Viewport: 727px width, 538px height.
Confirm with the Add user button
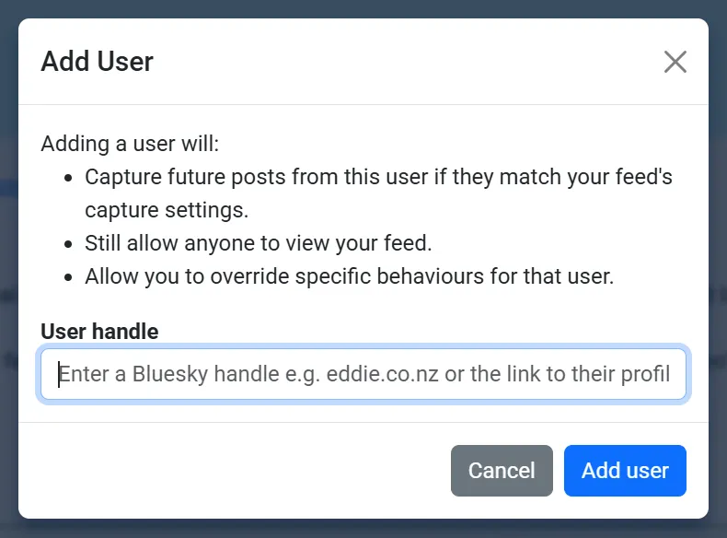pyautogui.click(x=625, y=471)
